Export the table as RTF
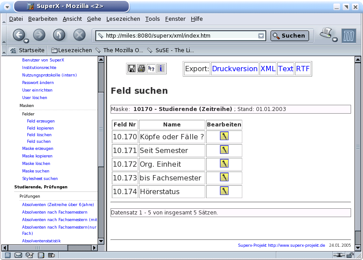Image resolution: width=363 pixels, height=260 pixels. pos(303,69)
